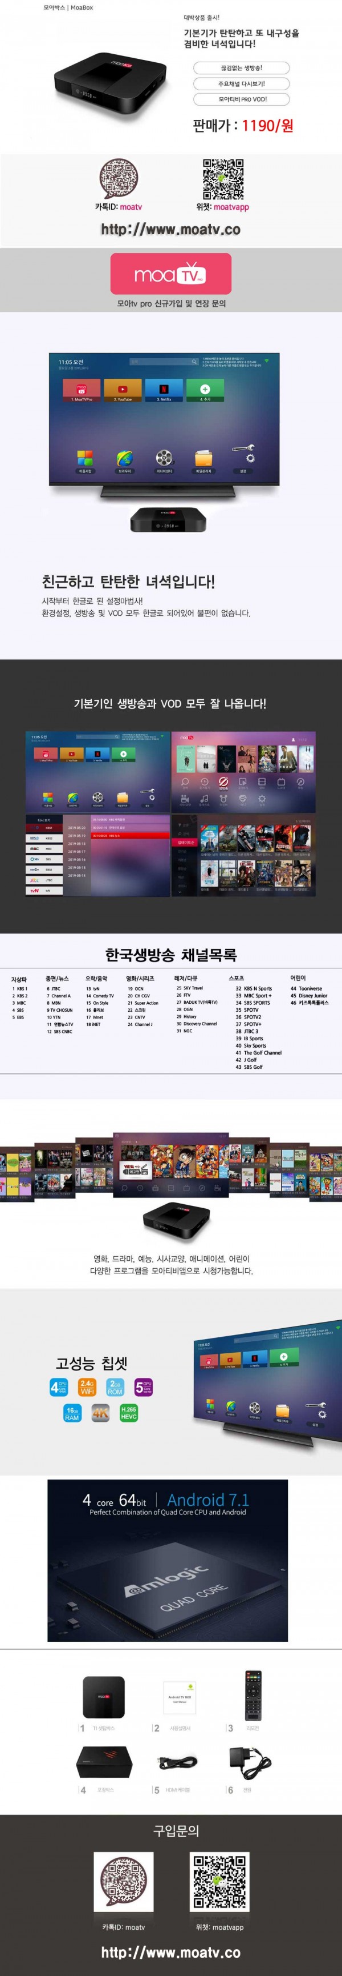Click channel 25 SKY Travel

pos(190,988)
